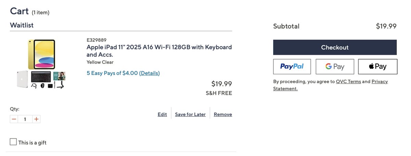Click the Edit link for the iPad
This screenshot has height=156, width=411.
162,115
